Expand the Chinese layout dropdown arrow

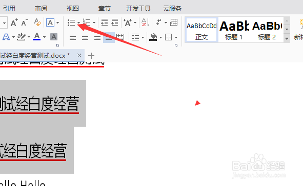pyautogui.click(x=135, y=22)
